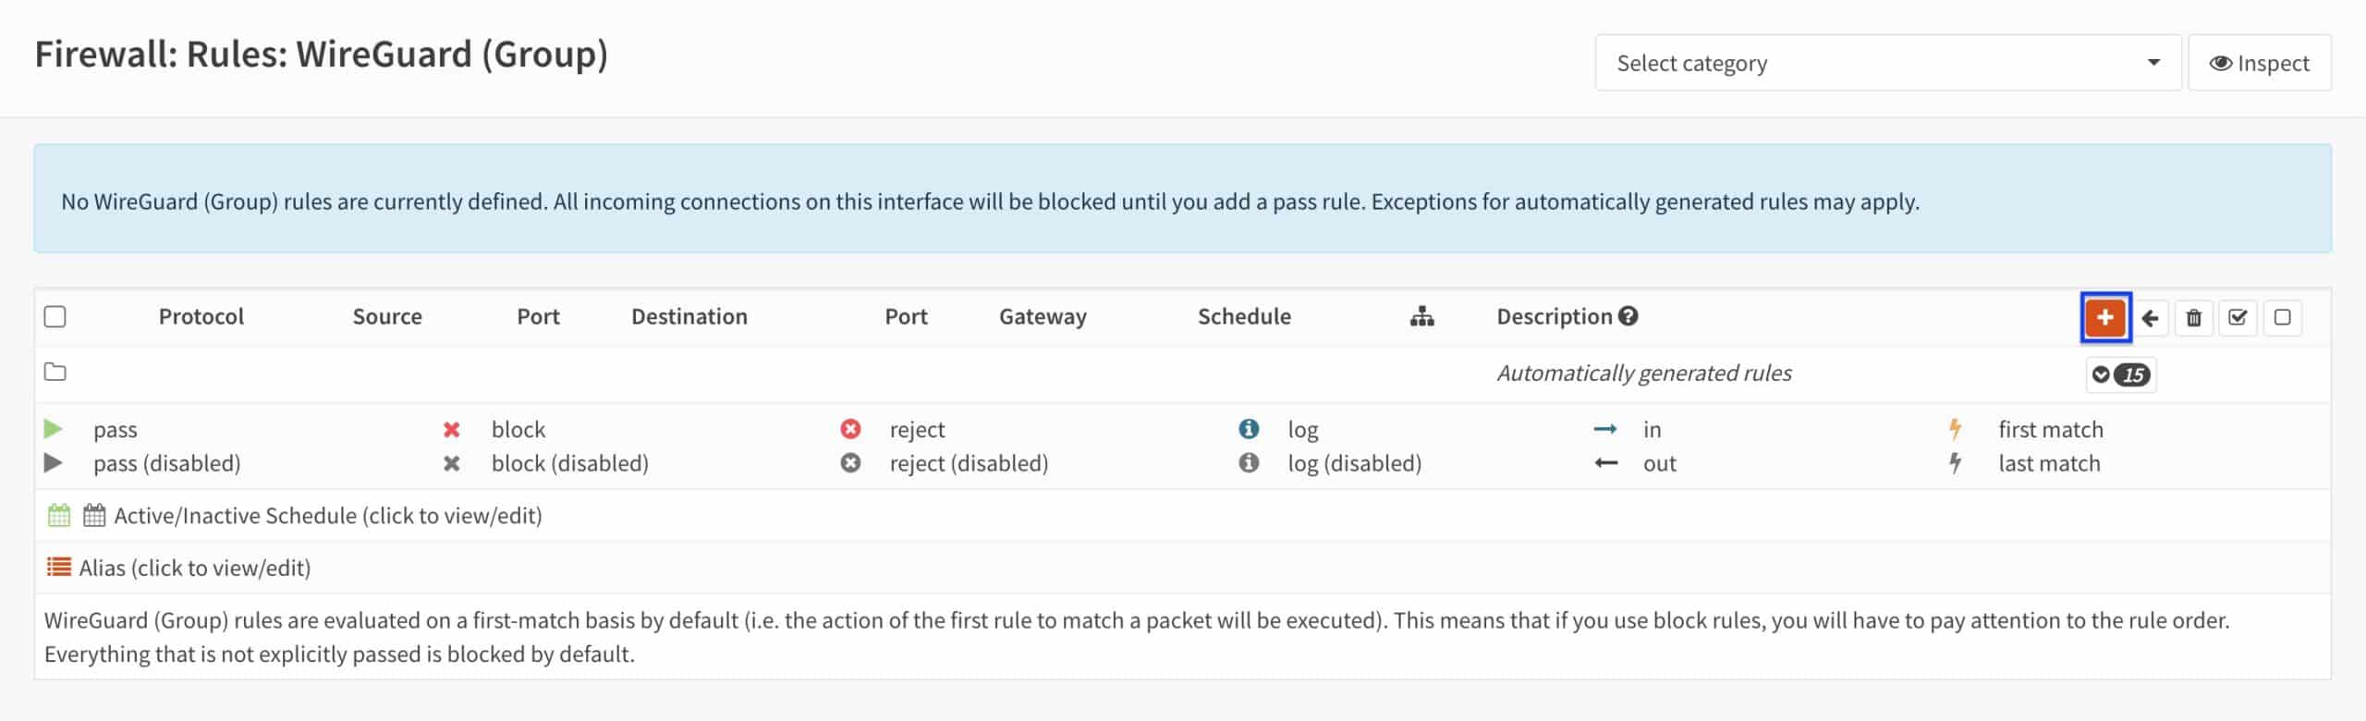The height and width of the screenshot is (721, 2366).
Task: Click the enable selected rules check icon
Action: click(x=2238, y=318)
